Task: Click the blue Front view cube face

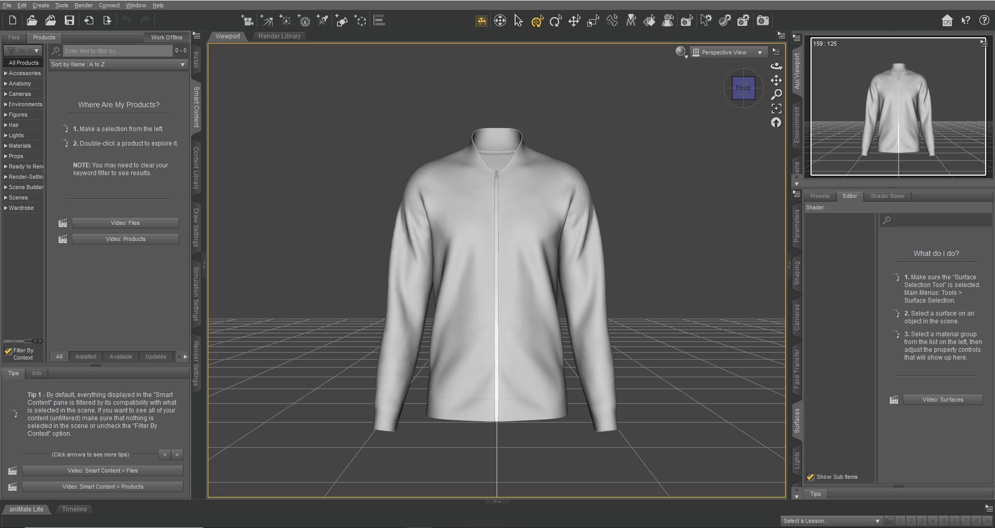Action: (743, 88)
